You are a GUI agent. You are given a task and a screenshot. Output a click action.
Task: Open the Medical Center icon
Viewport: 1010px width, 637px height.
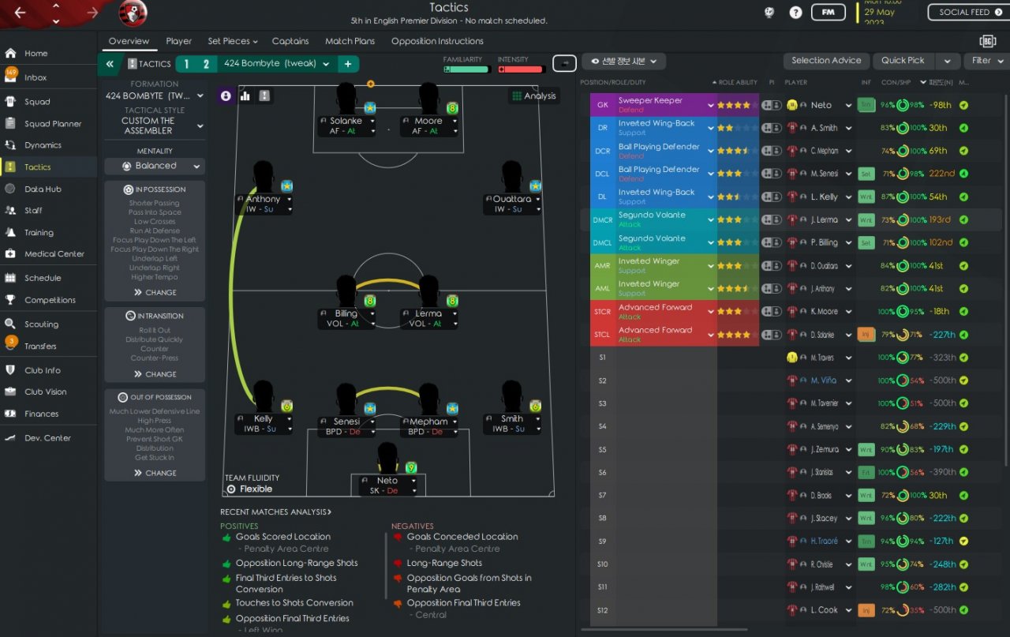pyautogui.click(x=10, y=254)
